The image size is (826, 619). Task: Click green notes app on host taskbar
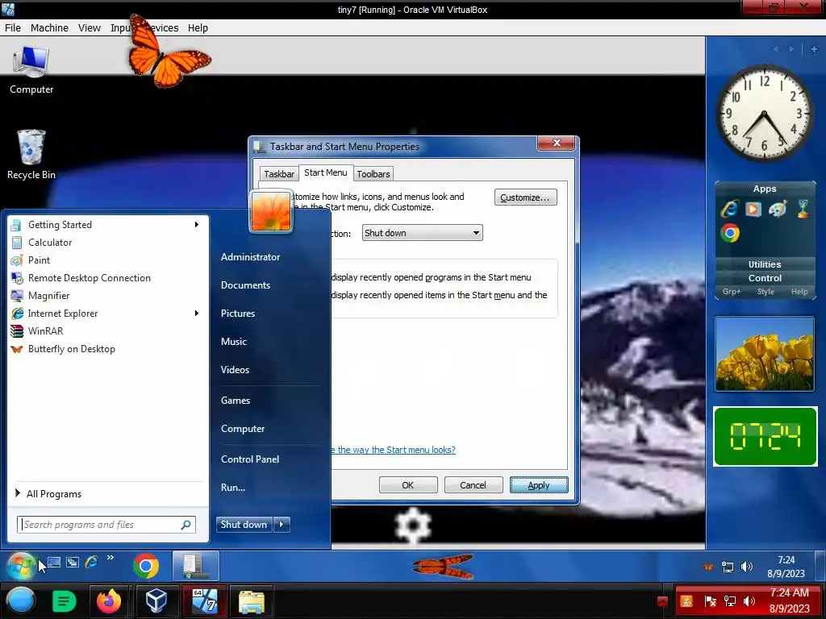point(65,600)
